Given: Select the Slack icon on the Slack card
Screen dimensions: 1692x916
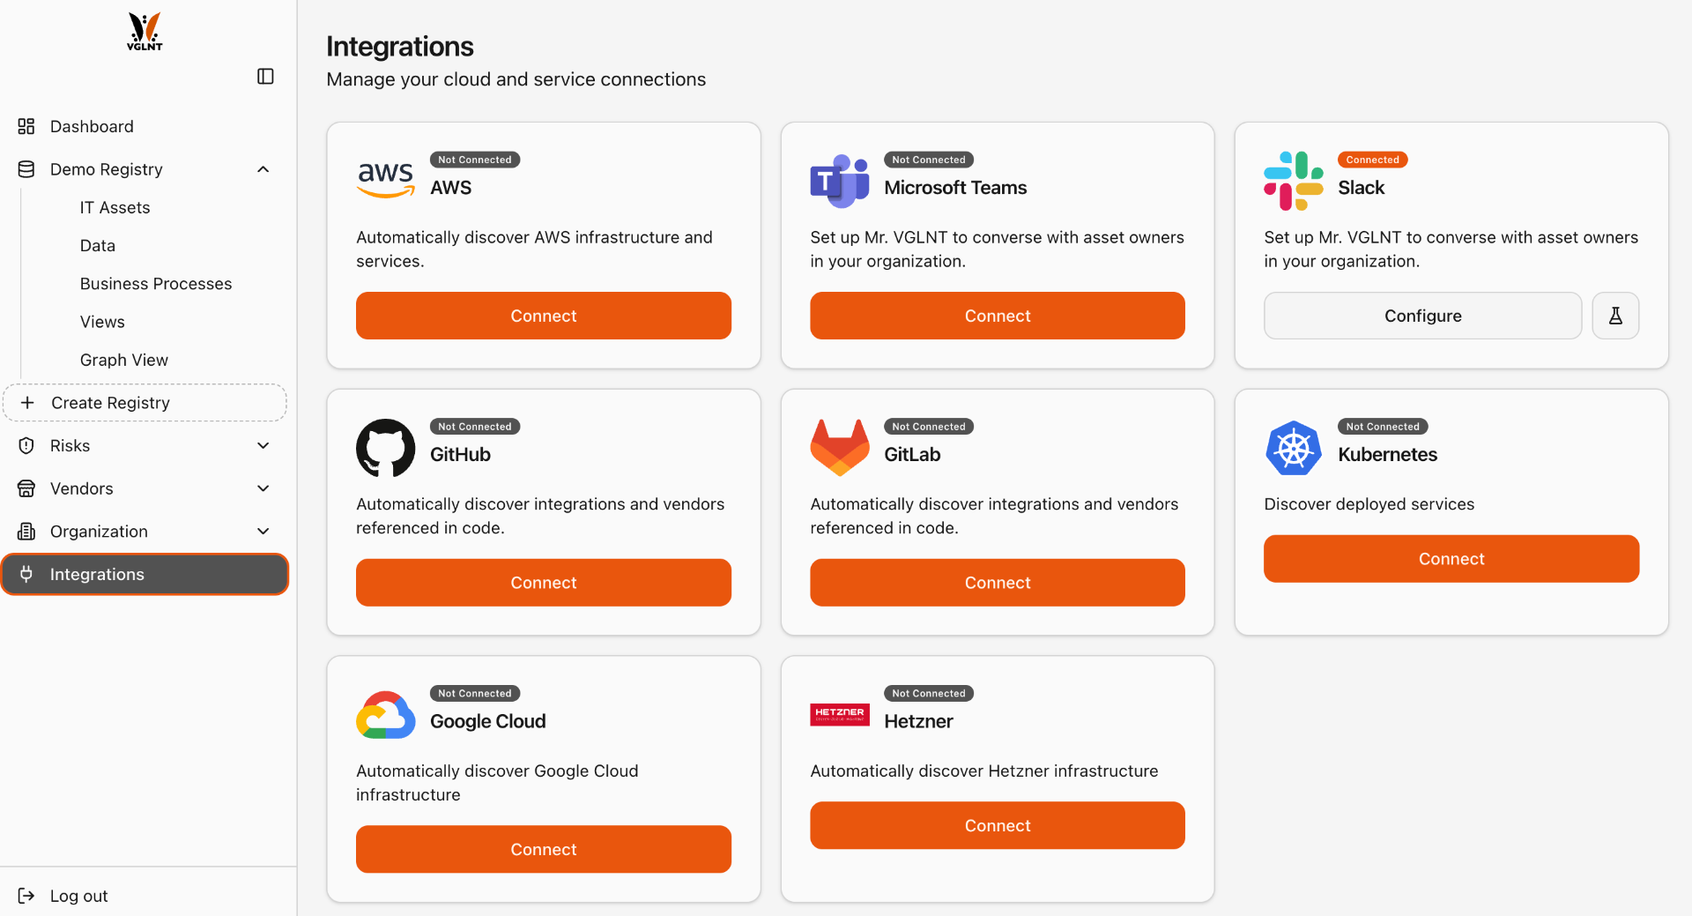Looking at the screenshot, I should click(x=1293, y=180).
